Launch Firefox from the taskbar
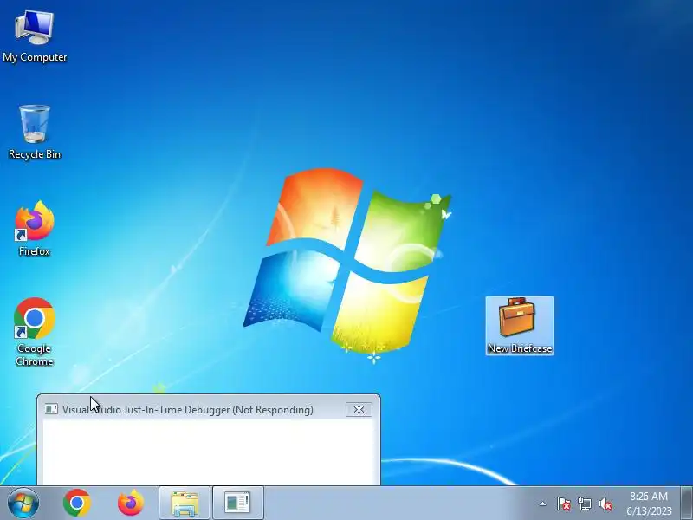 tap(131, 503)
